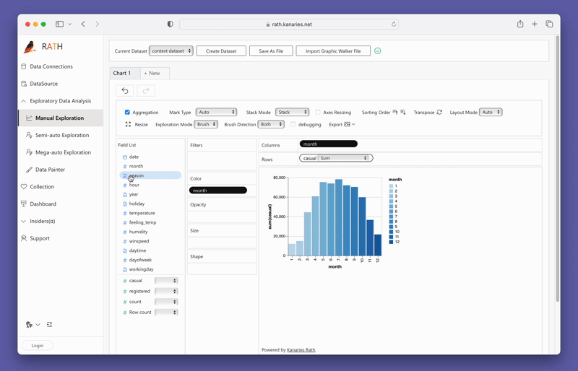578x371 pixels.
Task: Click the Transpose swap icon
Action: [439, 113]
